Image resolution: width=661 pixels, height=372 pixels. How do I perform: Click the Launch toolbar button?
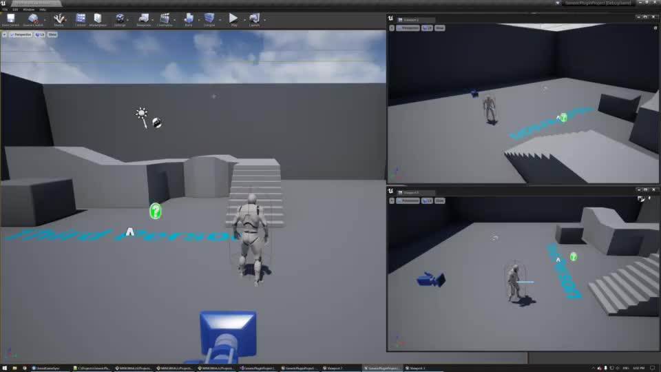click(254, 19)
